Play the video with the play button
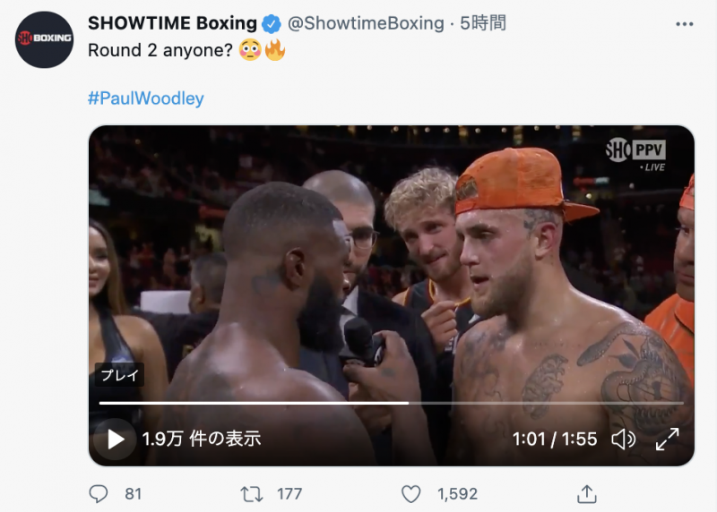 click(x=116, y=439)
